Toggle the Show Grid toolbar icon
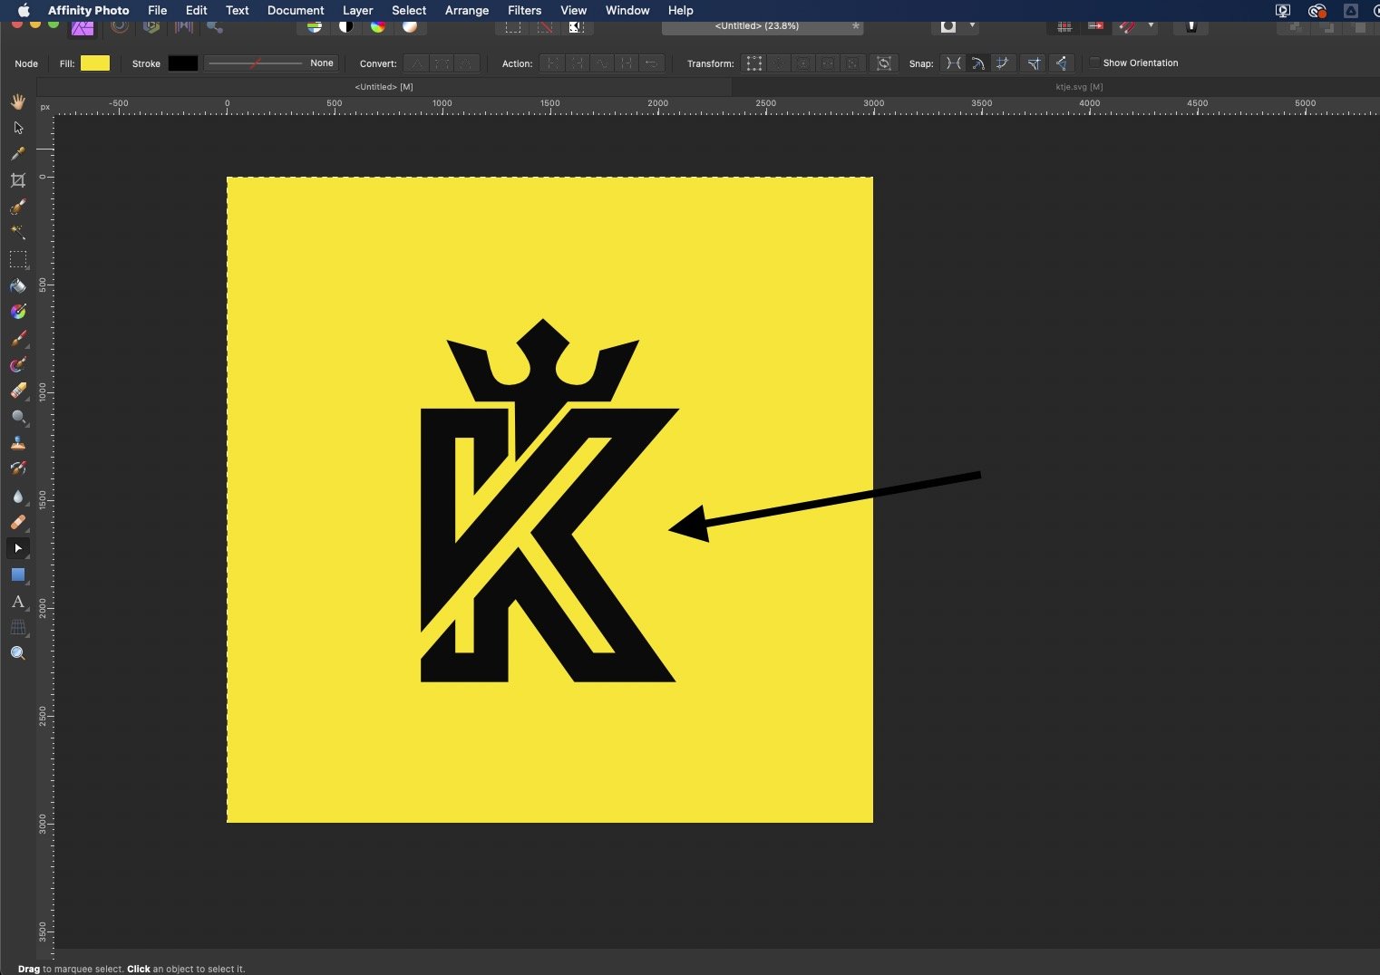Viewport: 1380px width, 975px height. [1064, 26]
